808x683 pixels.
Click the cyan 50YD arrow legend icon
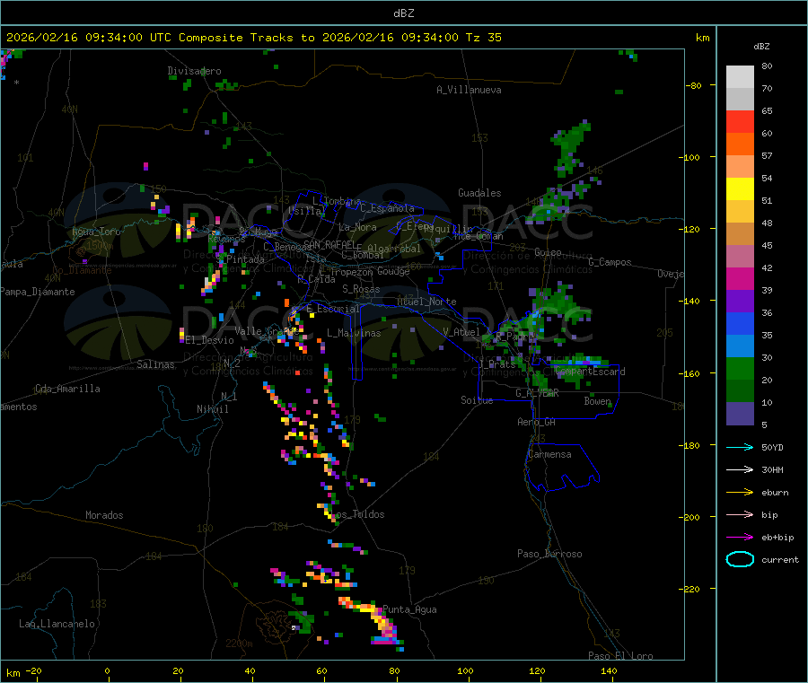740,447
